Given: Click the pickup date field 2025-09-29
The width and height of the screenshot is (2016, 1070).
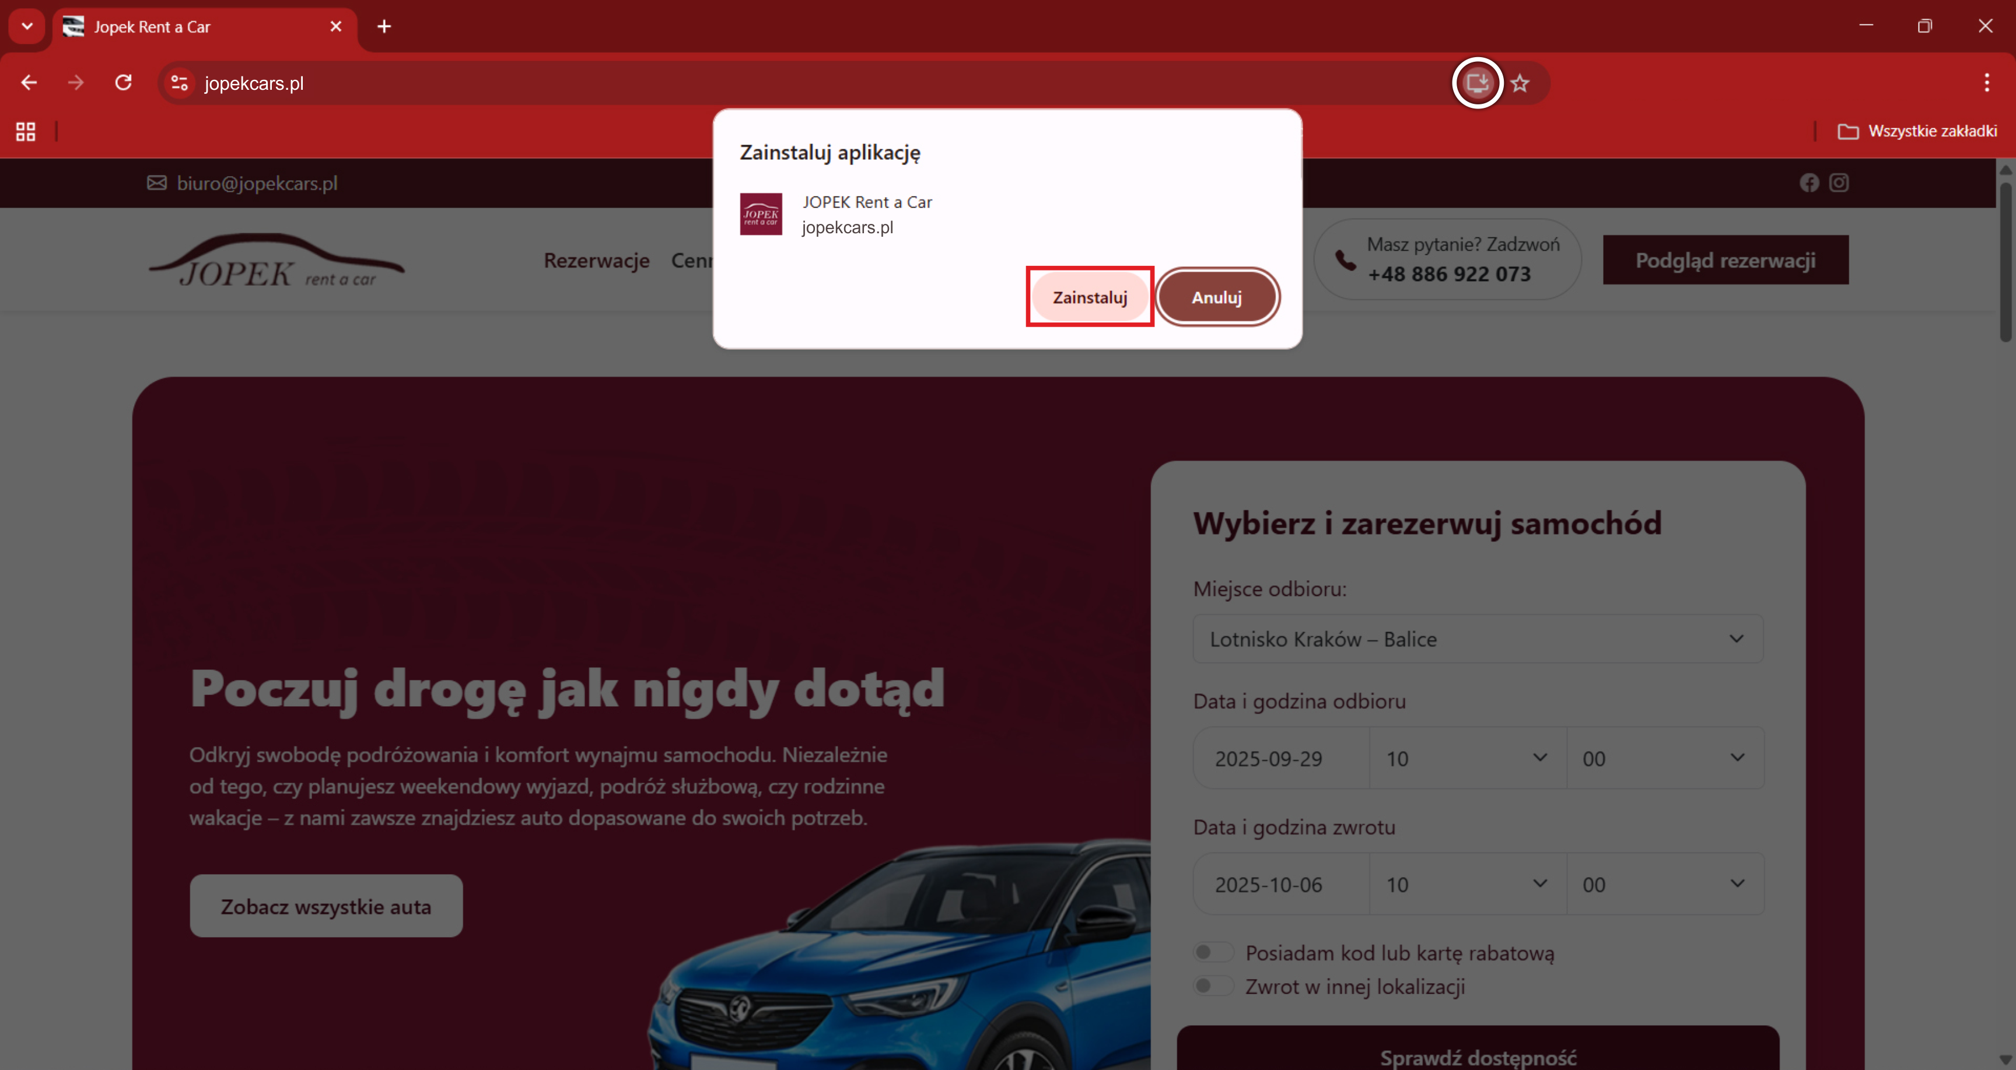Looking at the screenshot, I should coord(1281,758).
